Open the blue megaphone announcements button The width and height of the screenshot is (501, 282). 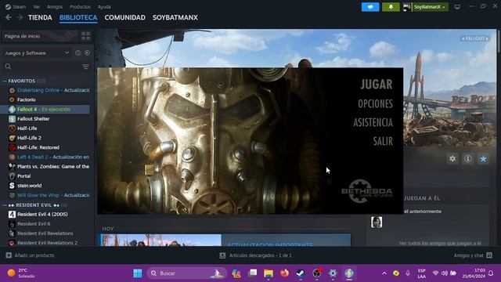point(370,7)
